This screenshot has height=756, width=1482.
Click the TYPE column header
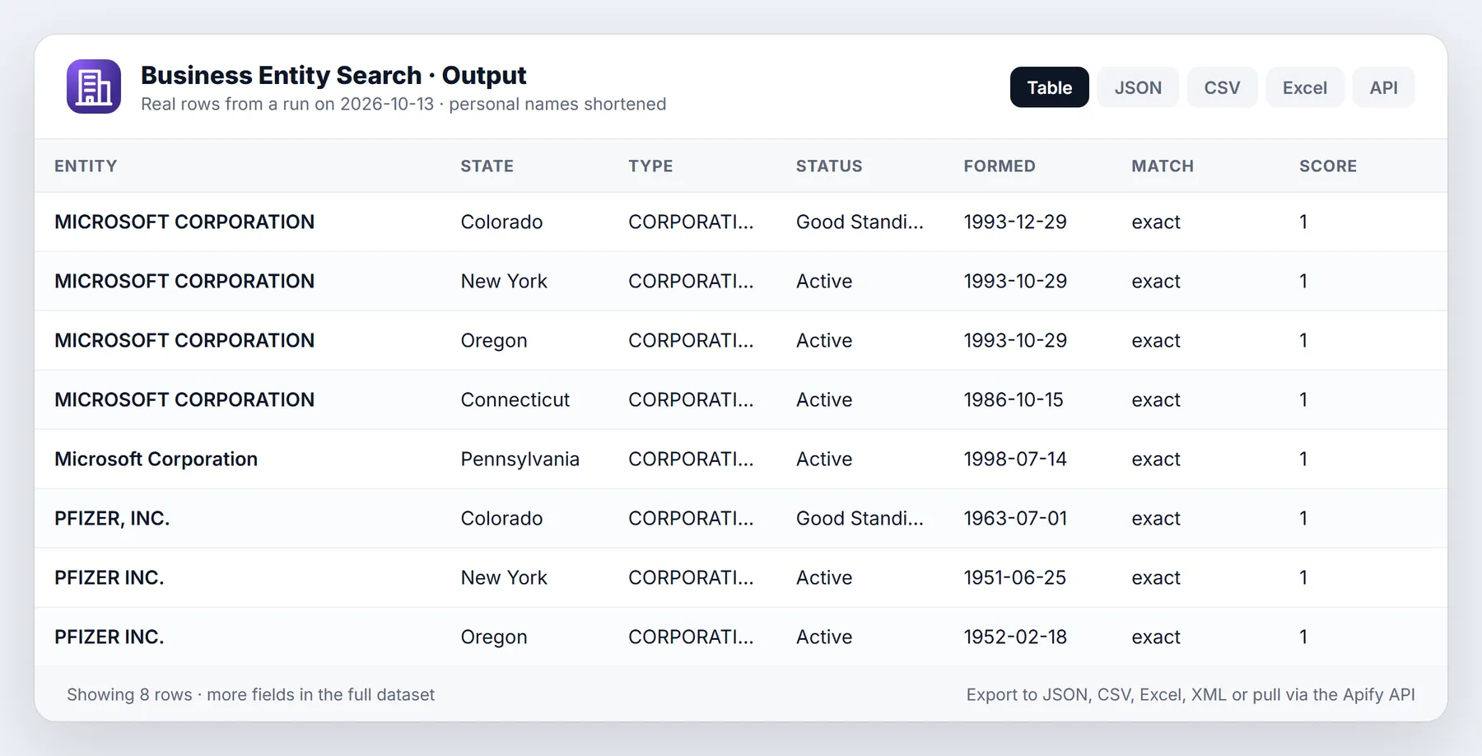coord(650,166)
